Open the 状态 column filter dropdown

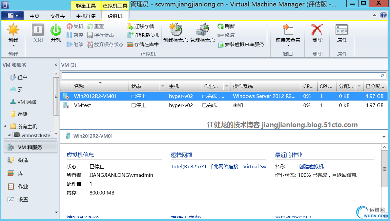pyautogui.click(x=163, y=86)
